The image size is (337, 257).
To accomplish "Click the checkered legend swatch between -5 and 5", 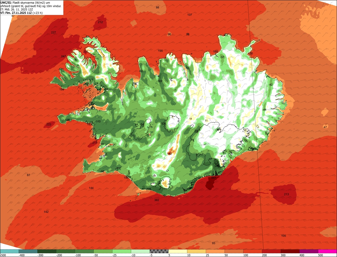I will pyautogui.click(x=159, y=251).
